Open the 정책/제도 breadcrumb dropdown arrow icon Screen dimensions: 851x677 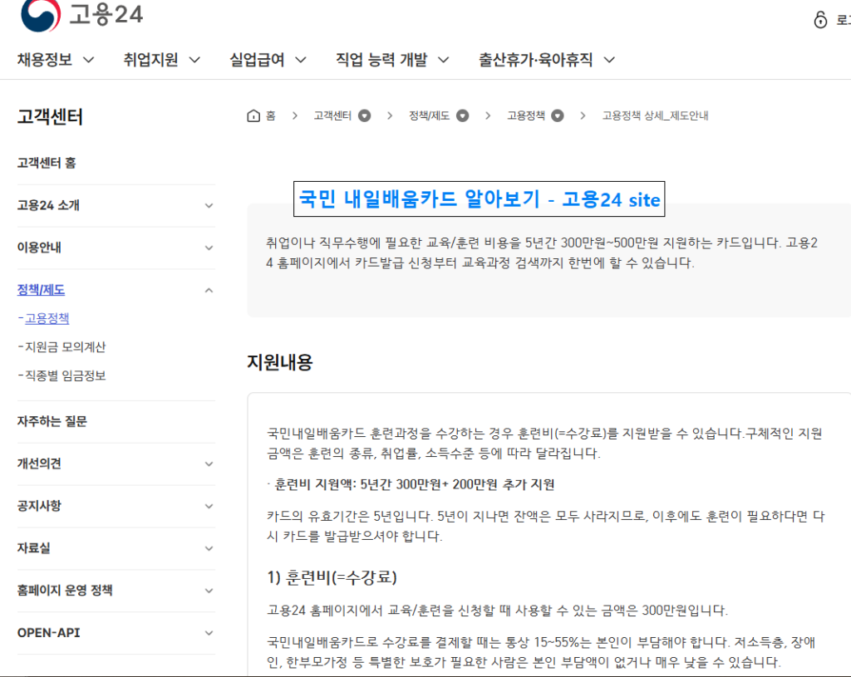pos(462,115)
